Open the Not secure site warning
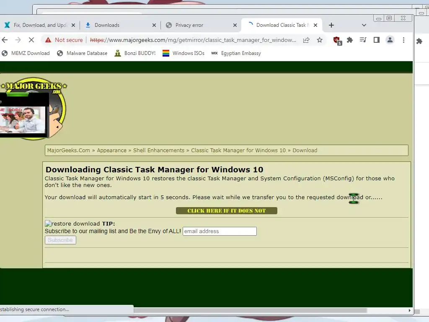This screenshot has width=429, height=322. [64, 40]
